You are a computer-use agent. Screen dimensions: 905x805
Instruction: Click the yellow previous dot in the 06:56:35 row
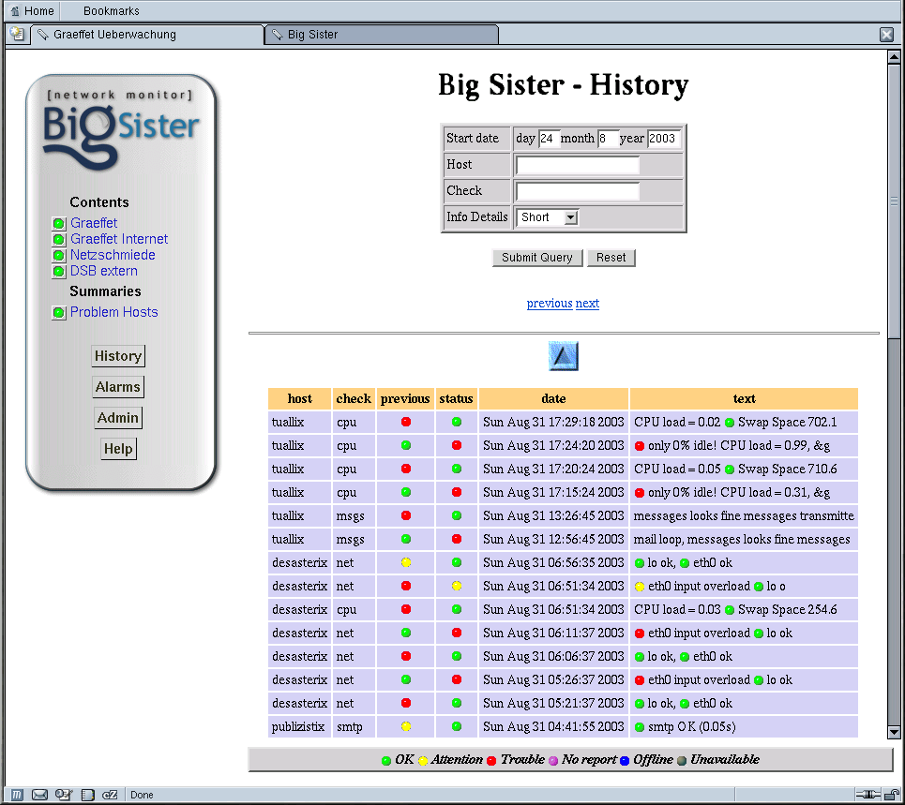pyautogui.click(x=406, y=563)
